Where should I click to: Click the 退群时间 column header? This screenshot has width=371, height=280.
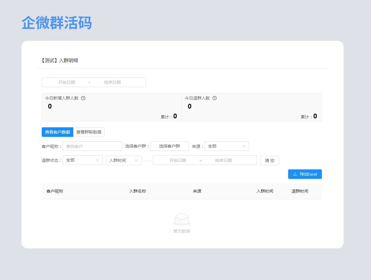point(300,191)
